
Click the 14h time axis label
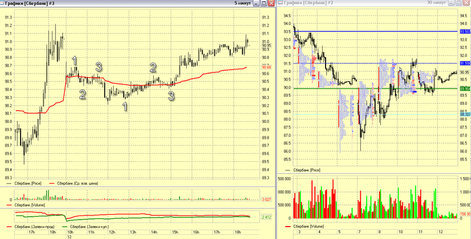click(154, 233)
